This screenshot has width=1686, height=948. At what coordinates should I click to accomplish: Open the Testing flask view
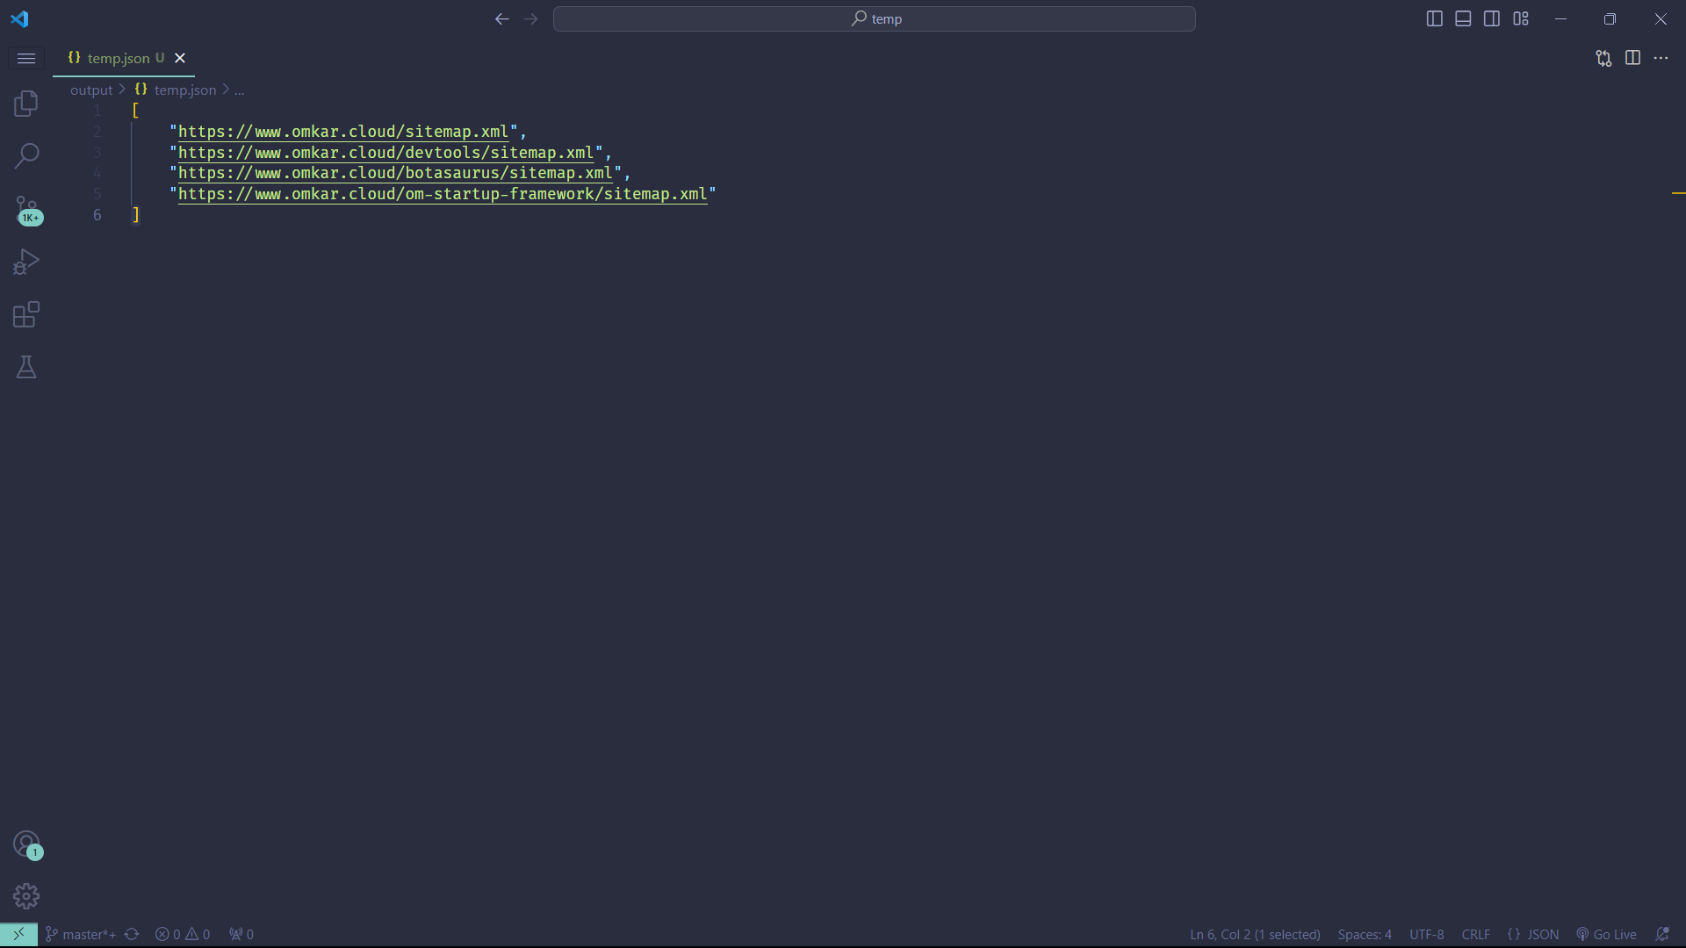tap(26, 367)
